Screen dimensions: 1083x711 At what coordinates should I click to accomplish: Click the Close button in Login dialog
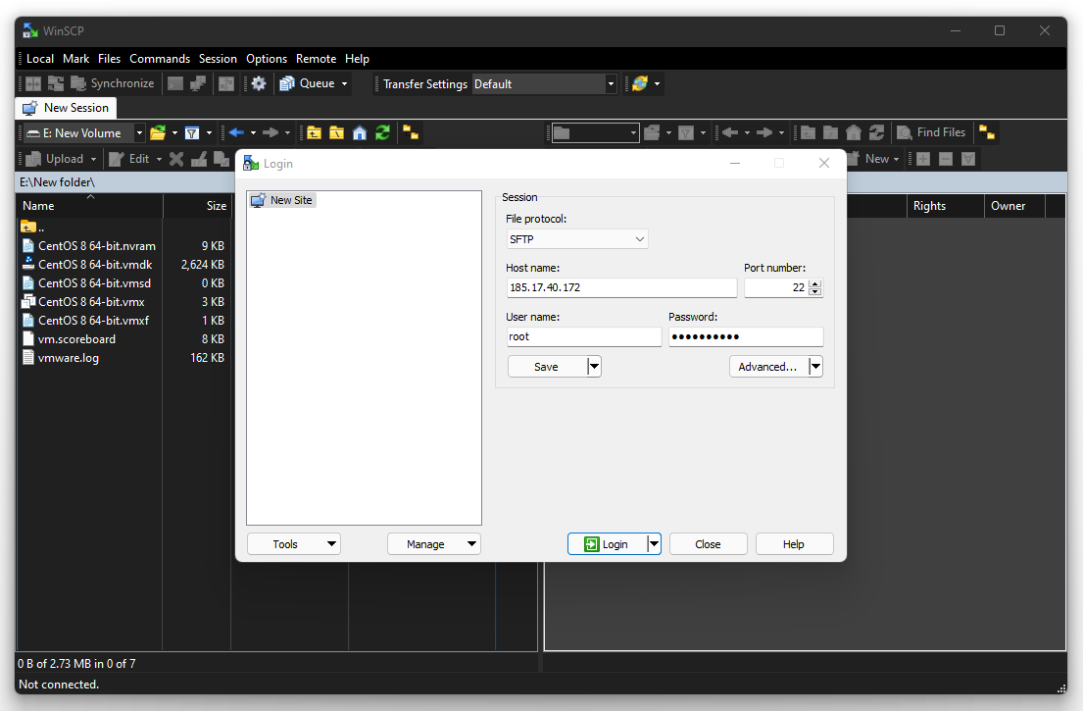[708, 543]
